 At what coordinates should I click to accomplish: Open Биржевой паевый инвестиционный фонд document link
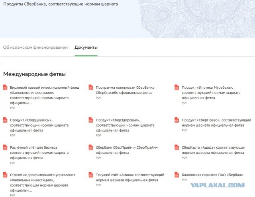tap(45, 95)
